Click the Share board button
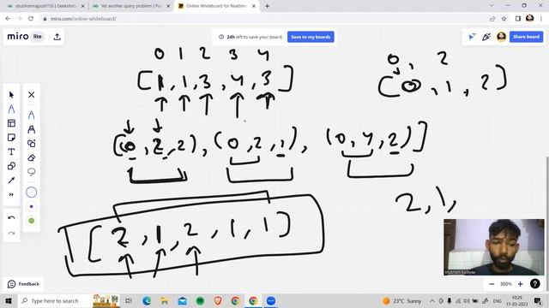Viewport: 549px width, 308px height. (x=526, y=37)
